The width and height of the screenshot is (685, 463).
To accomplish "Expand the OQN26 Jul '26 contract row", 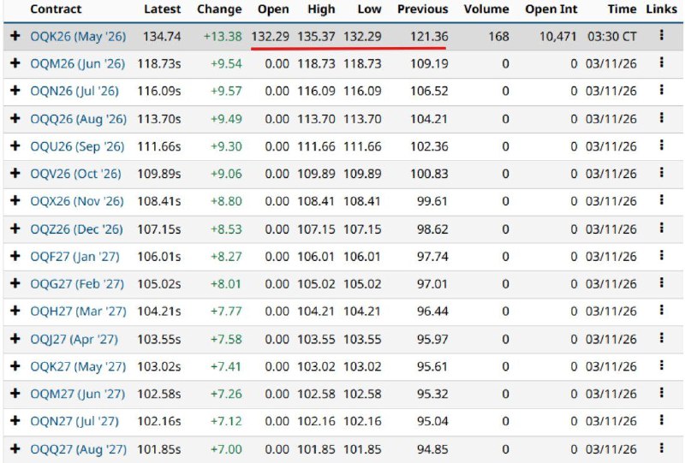I will click(x=15, y=92).
